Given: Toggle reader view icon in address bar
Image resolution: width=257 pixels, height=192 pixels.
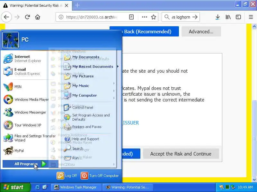Looking at the screenshot, I should (131, 17).
